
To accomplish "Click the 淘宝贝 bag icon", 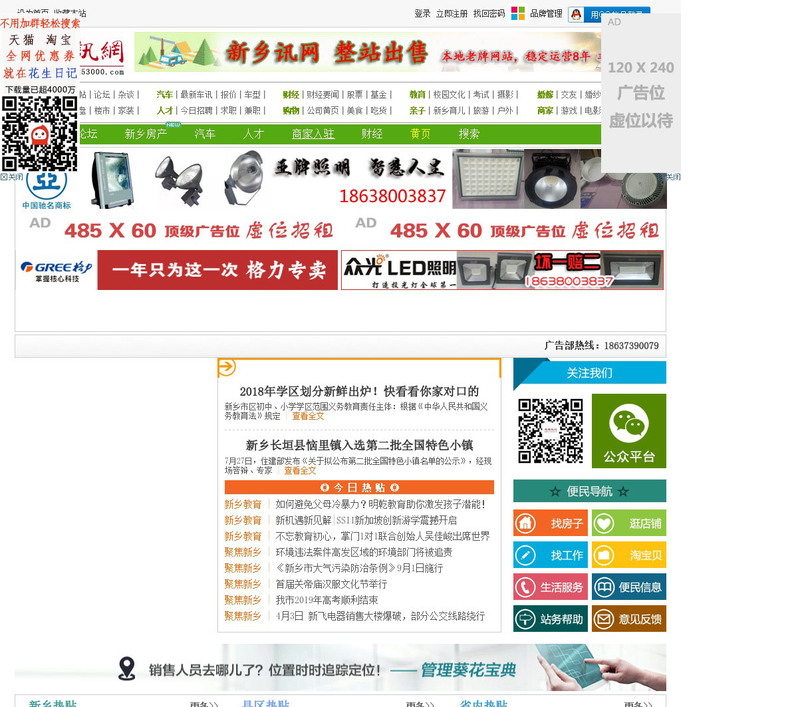I will coord(604,555).
